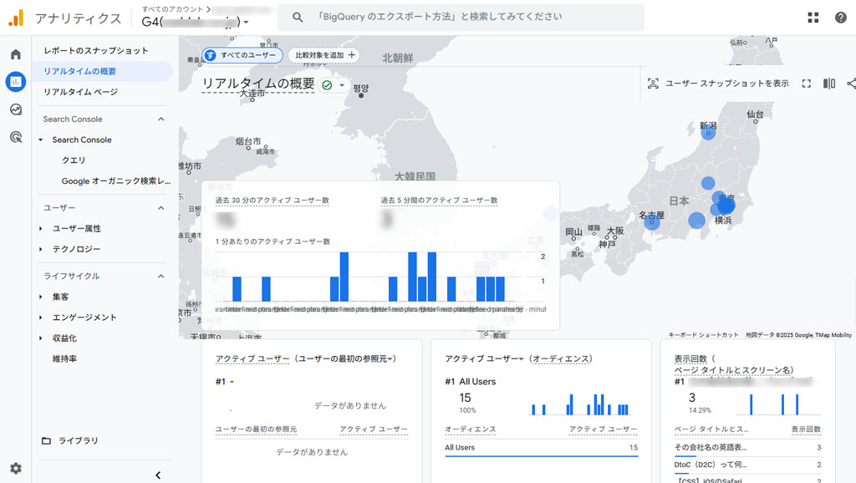Click the green check status icon
This screenshot has width=856, height=483.
tap(327, 85)
